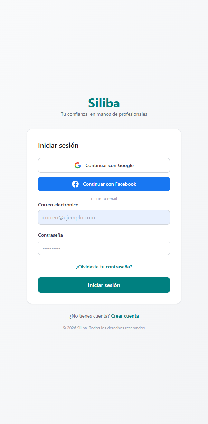
Task: Click into the Contraseña password field
Action: pyautogui.click(x=104, y=248)
